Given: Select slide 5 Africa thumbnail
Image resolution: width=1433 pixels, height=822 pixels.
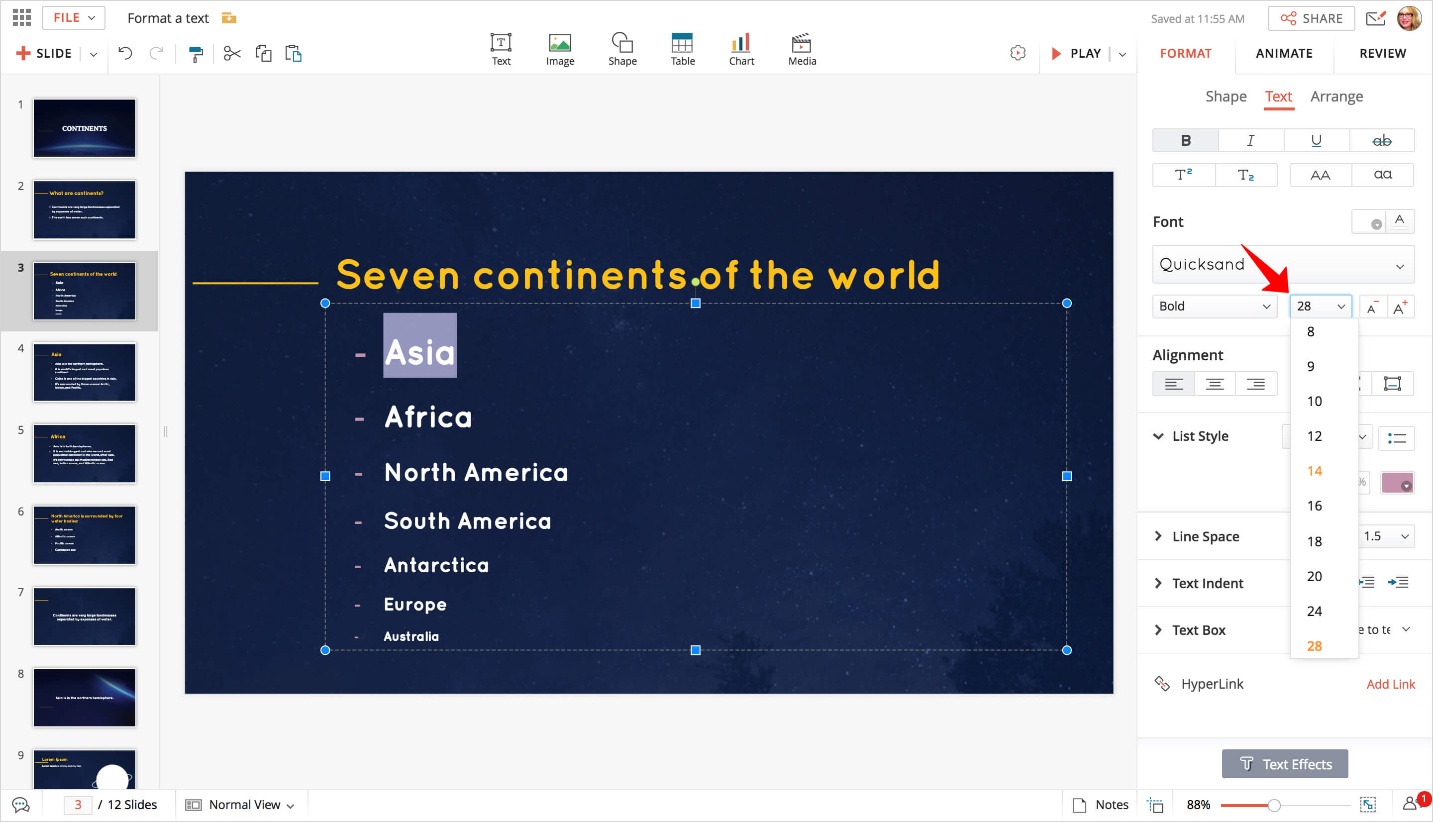Looking at the screenshot, I should point(85,453).
